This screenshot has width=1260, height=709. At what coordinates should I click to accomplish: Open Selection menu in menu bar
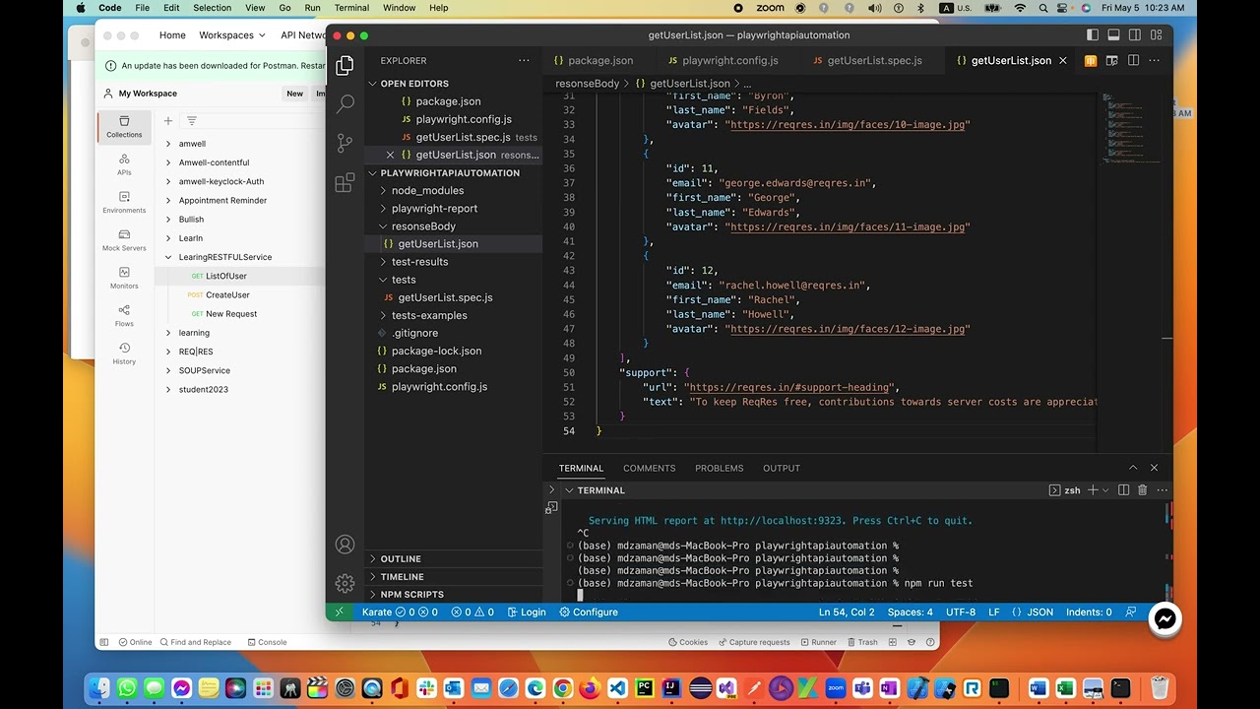(212, 8)
